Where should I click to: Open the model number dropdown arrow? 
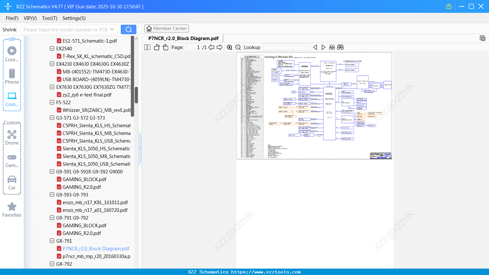click(x=112, y=29)
